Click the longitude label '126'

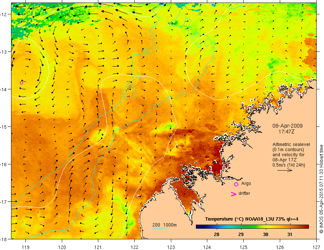(x=280, y=247)
